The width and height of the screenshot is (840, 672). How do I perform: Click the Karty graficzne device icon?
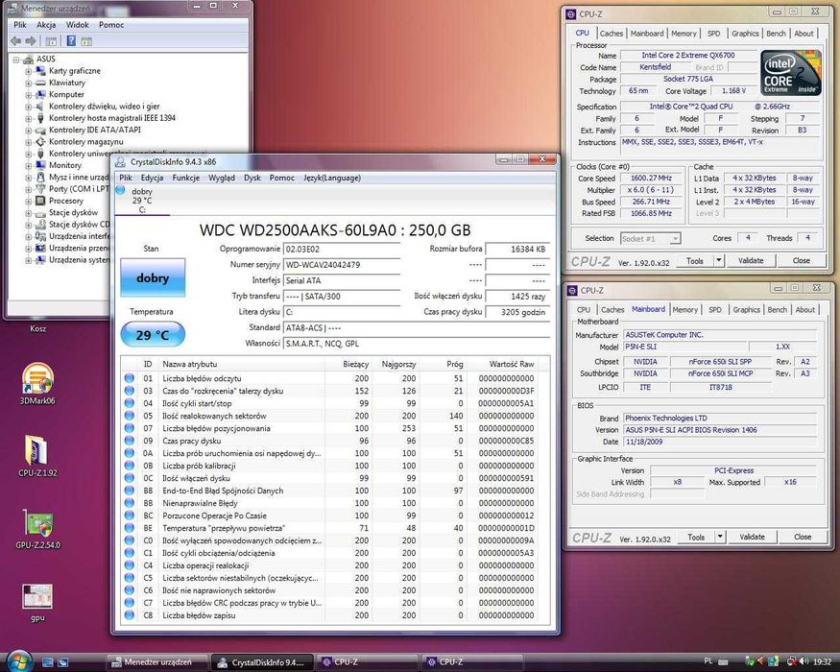40,71
